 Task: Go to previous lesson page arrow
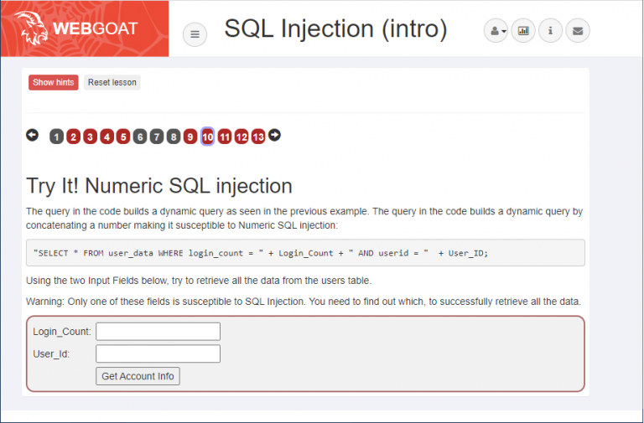point(33,135)
